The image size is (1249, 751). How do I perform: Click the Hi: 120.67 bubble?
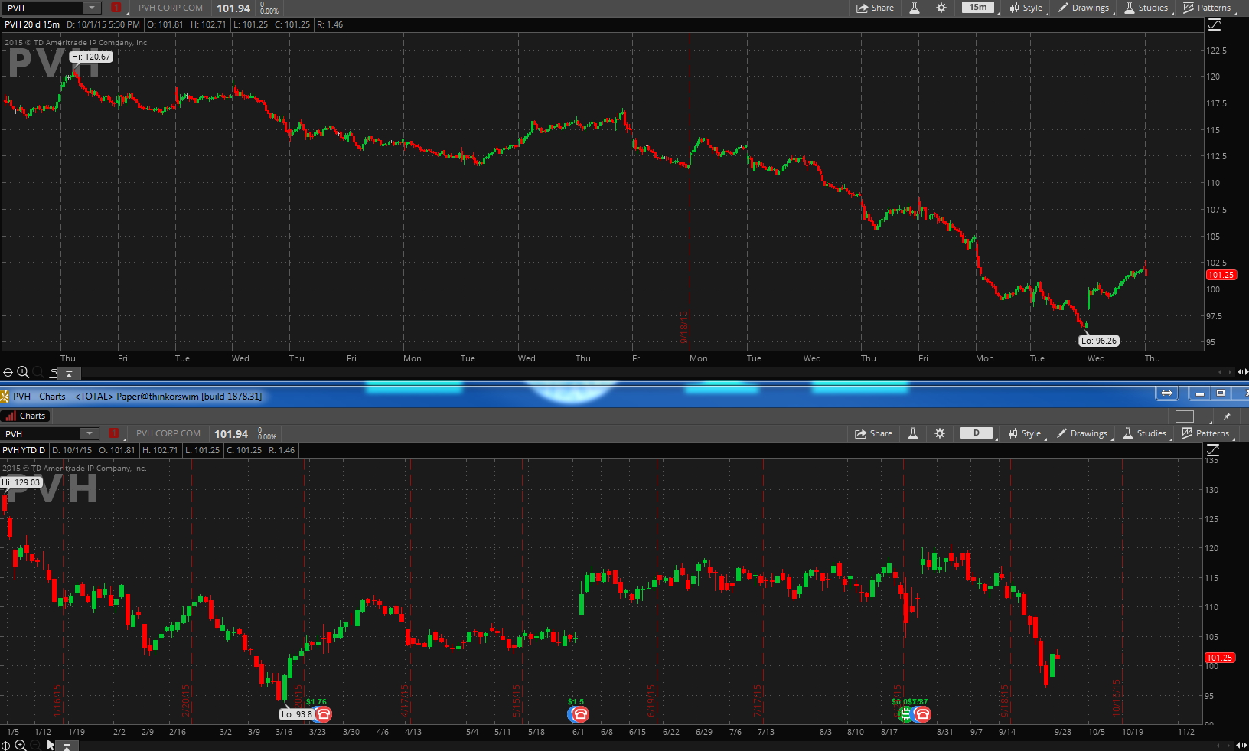(x=91, y=57)
